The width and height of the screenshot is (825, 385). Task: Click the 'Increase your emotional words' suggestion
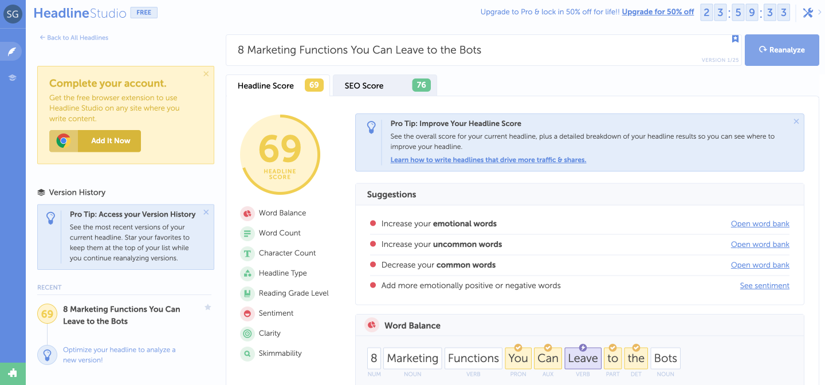click(x=439, y=224)
